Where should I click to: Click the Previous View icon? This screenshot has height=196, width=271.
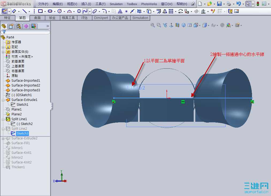click(x=165, y=25)
